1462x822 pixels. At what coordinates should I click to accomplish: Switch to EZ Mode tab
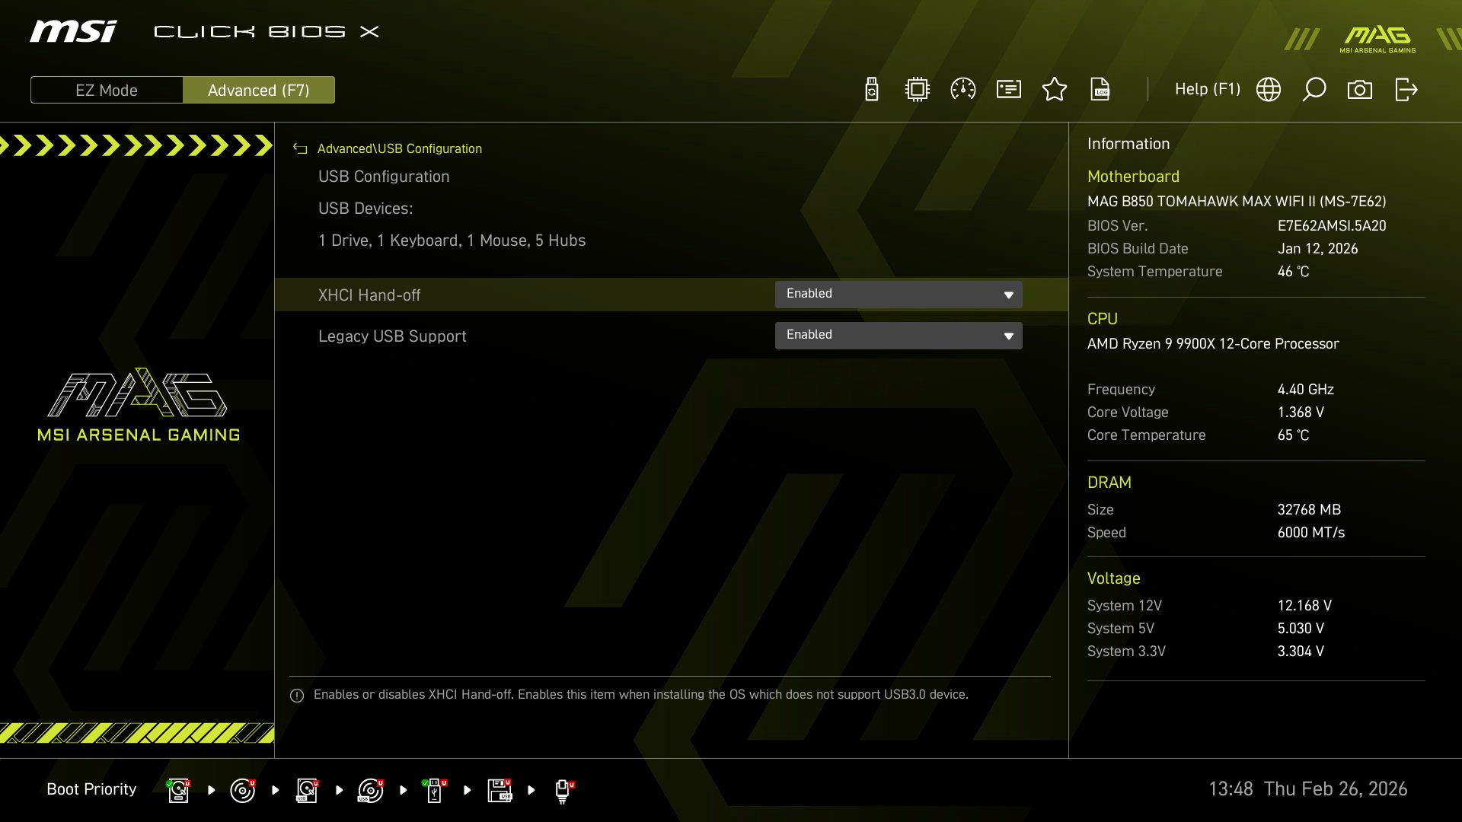pos(107,90)
